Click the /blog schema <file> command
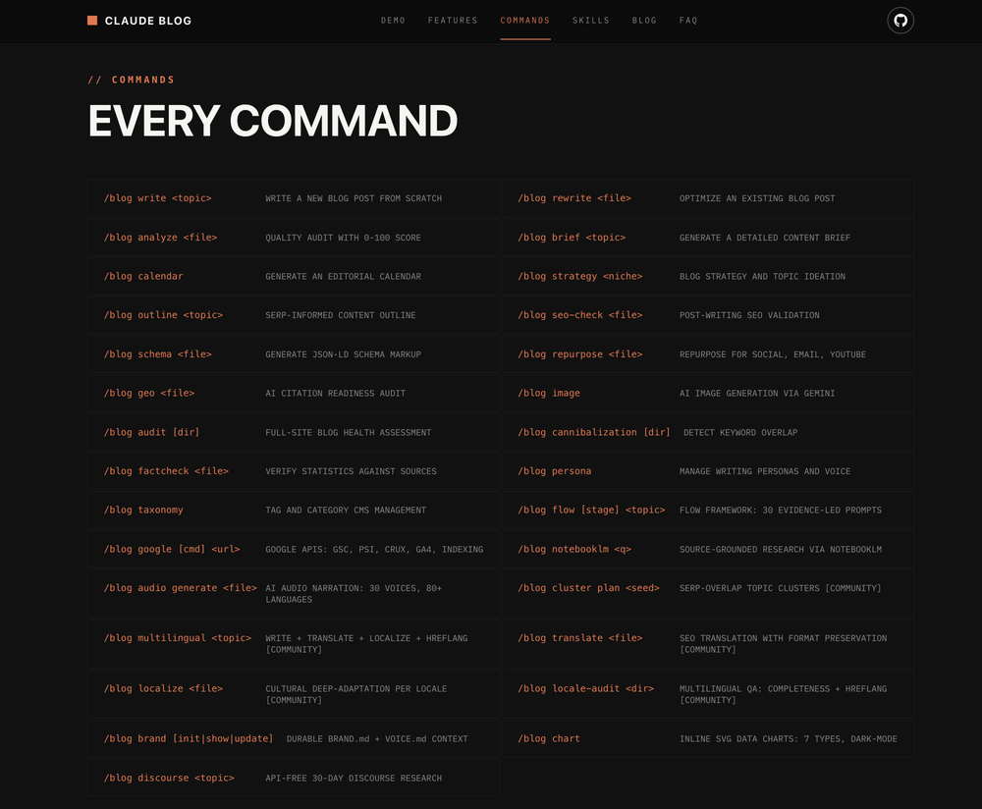The height and width of the screenshot is (809, 982). point(158,353)
